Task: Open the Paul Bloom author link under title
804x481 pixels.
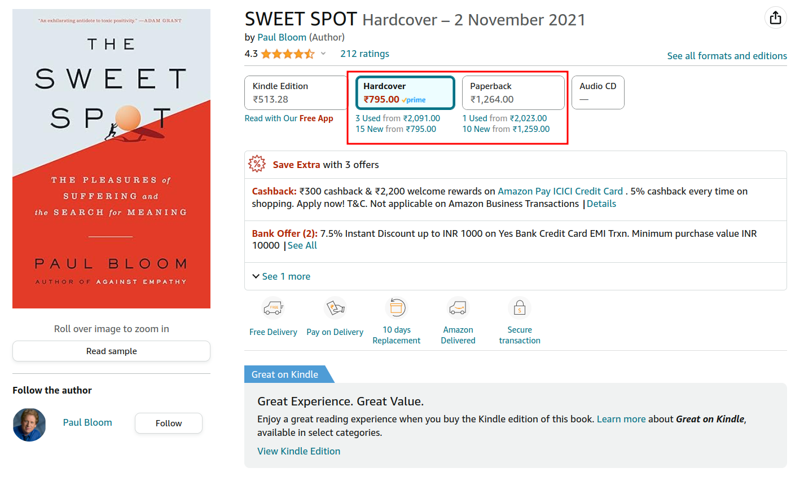Action: point(282,37)
